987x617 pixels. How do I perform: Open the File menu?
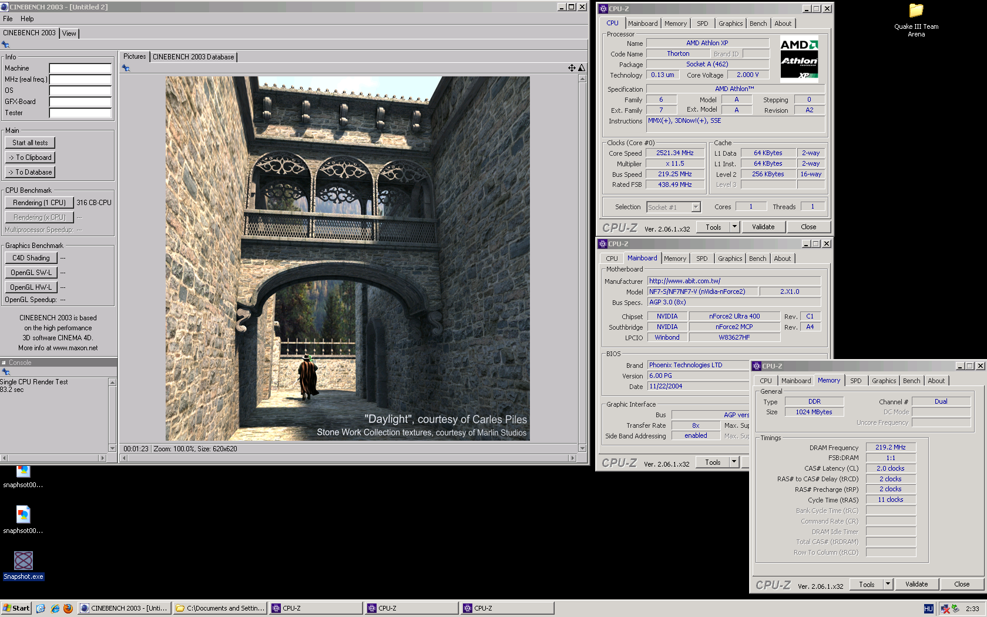point(8,19)
